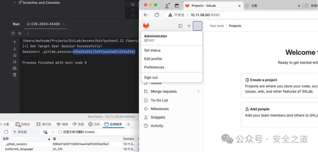Image resolution: width=318 pixels, height=152 pixels.
Task: Click the 筛选器 cookie filter field
Action: (x=26, y=132)
